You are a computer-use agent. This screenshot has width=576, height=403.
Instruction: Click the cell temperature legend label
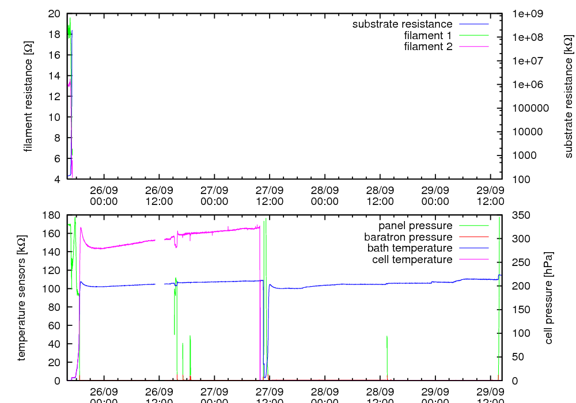(412, 260)
